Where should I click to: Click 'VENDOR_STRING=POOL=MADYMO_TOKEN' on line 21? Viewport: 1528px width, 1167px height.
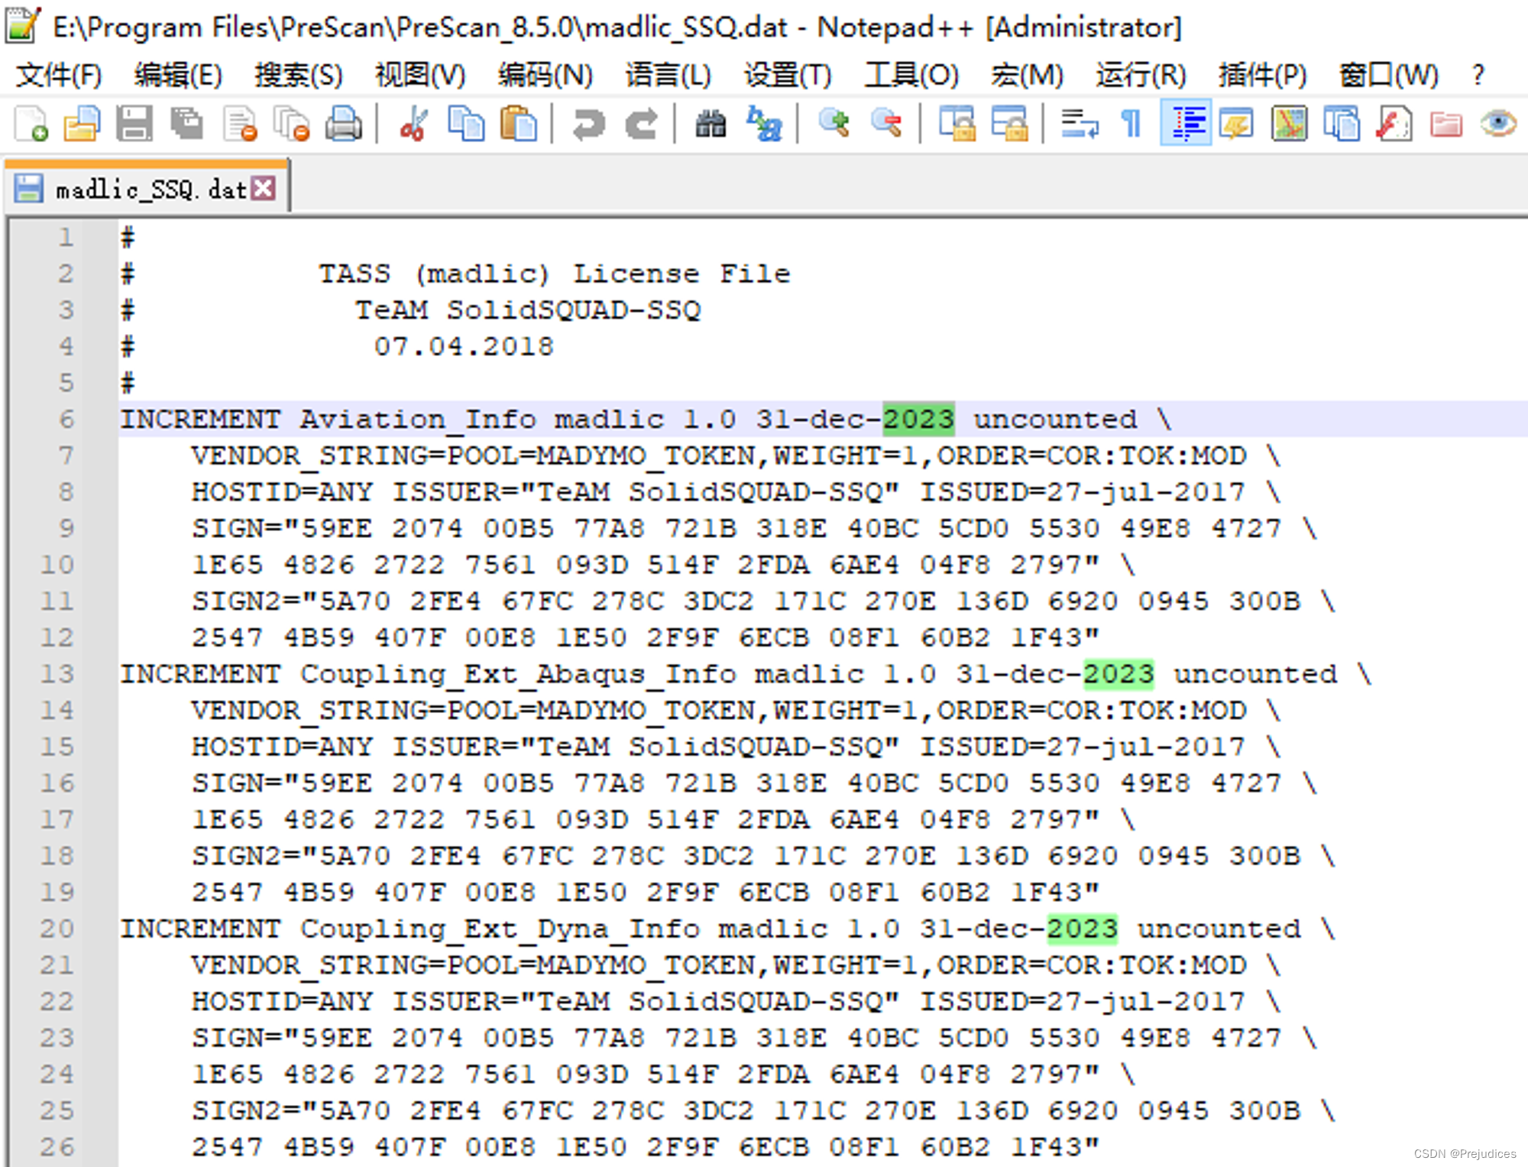[x=472, y=964]
